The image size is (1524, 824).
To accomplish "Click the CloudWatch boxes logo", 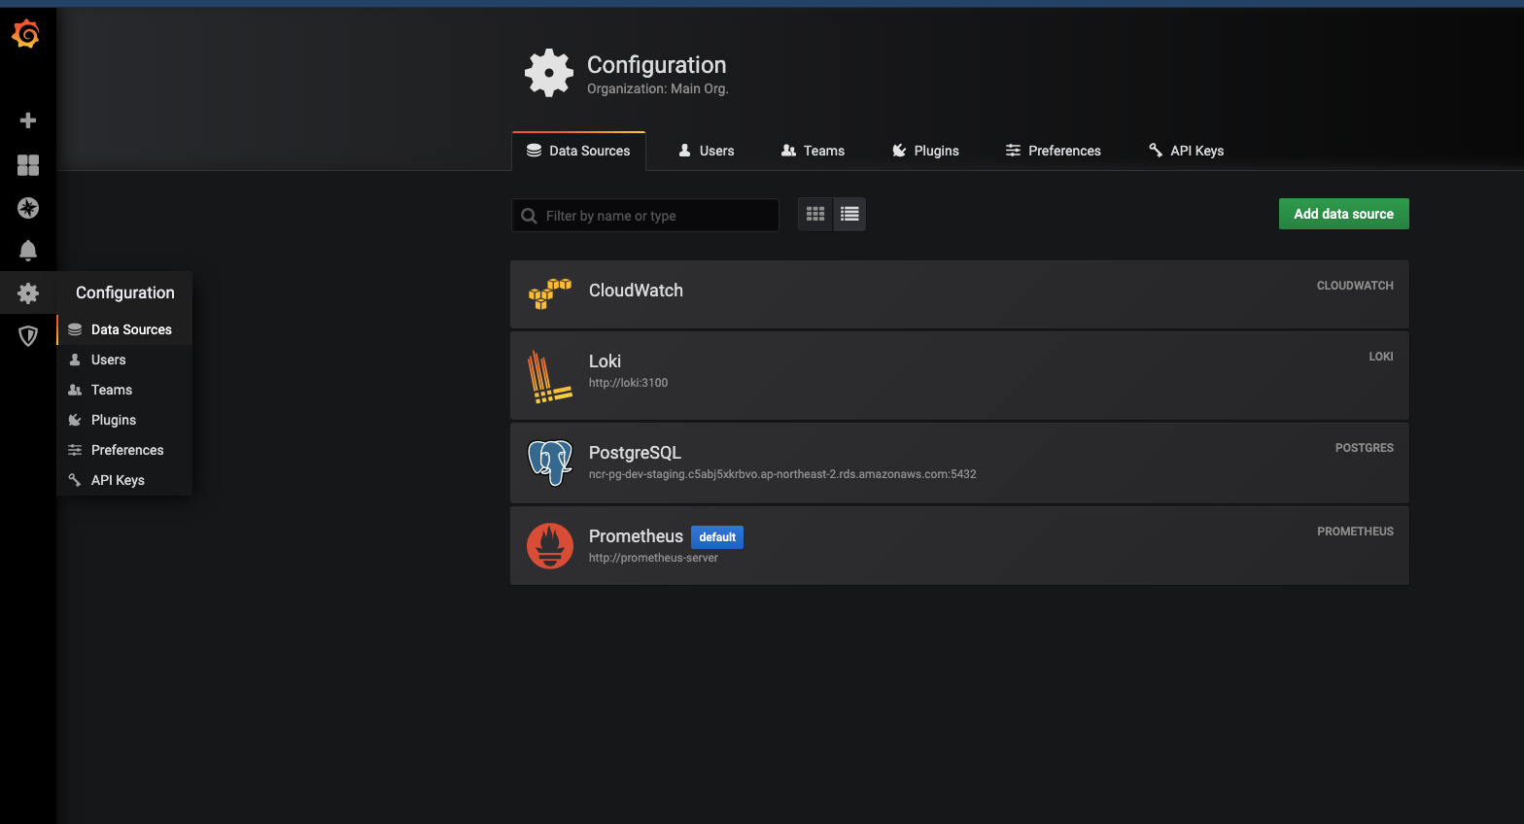I will click(549, 293).
